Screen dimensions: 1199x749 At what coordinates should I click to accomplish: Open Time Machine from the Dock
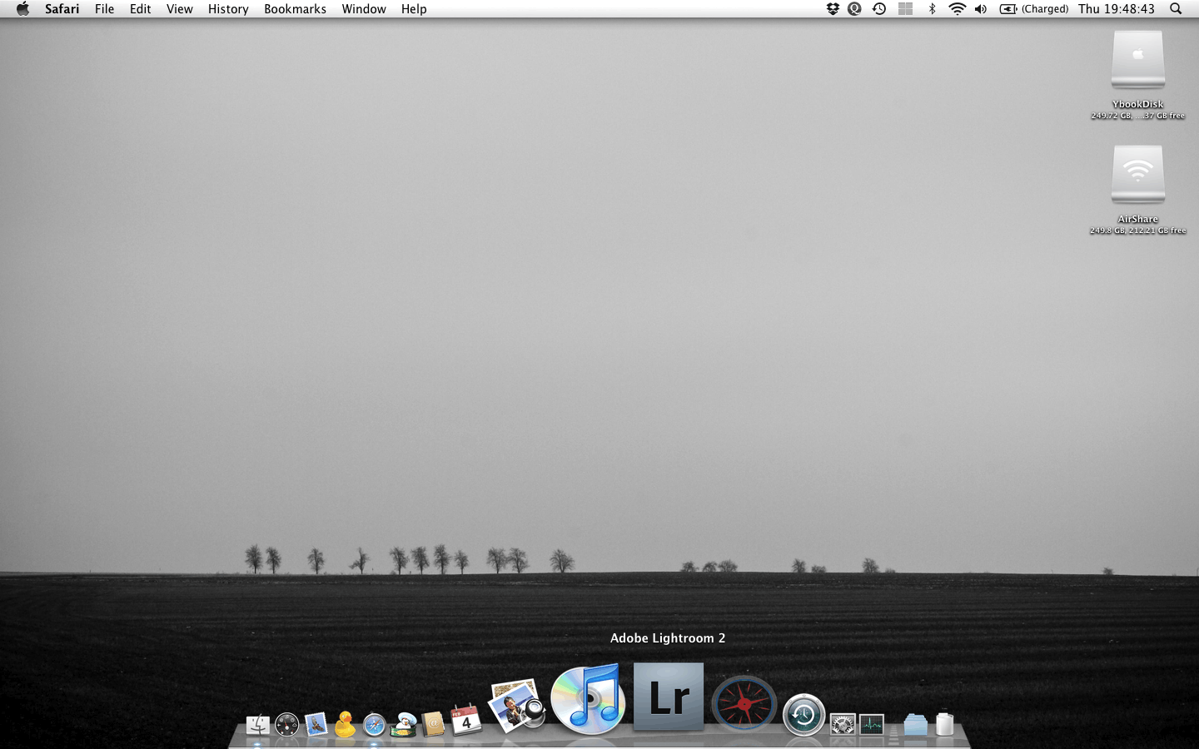coord(803,715)
